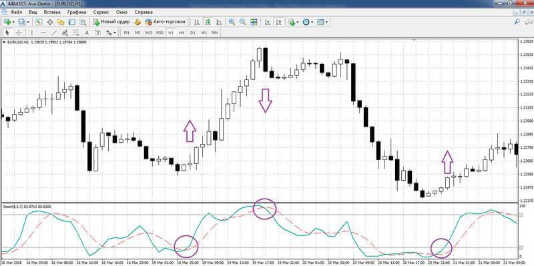The height and width of the screenshot is (266, 534).
Task: Toggle the auto scroll chart button
Action: coord(268,22)
